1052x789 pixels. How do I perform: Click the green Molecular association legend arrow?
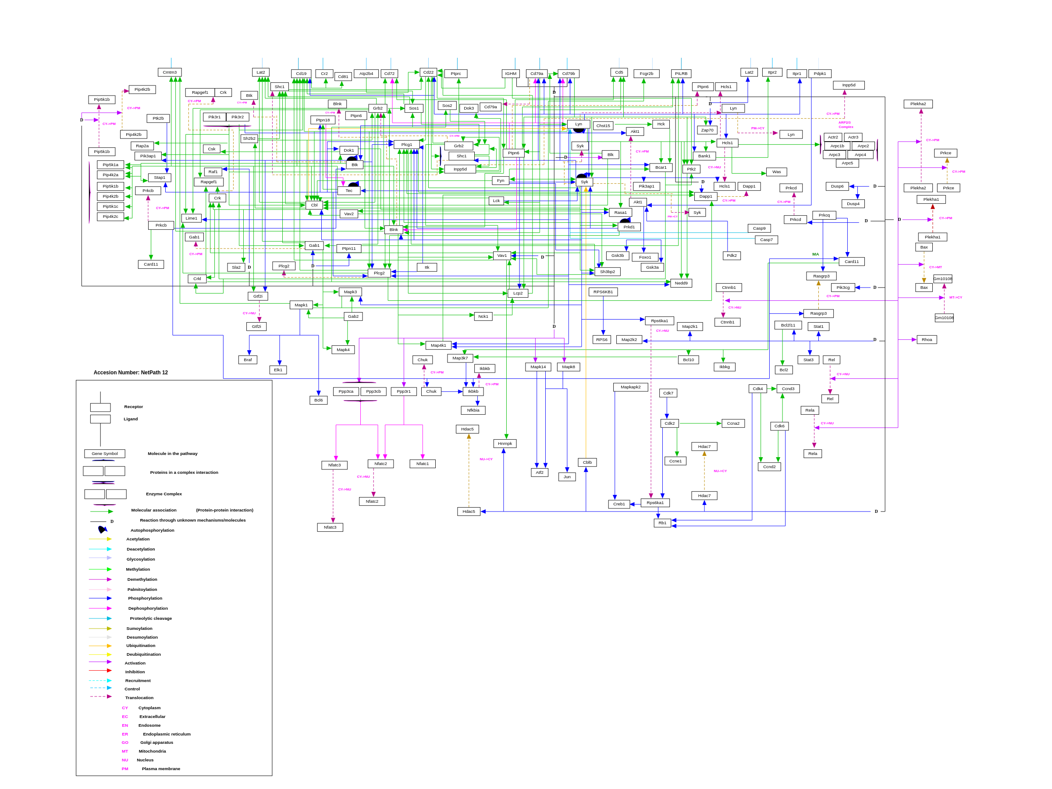(101, 512)
